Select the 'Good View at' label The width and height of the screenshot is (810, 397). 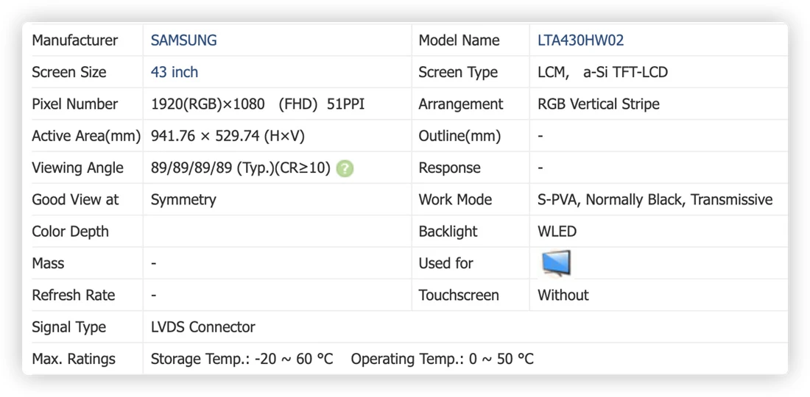75,199
